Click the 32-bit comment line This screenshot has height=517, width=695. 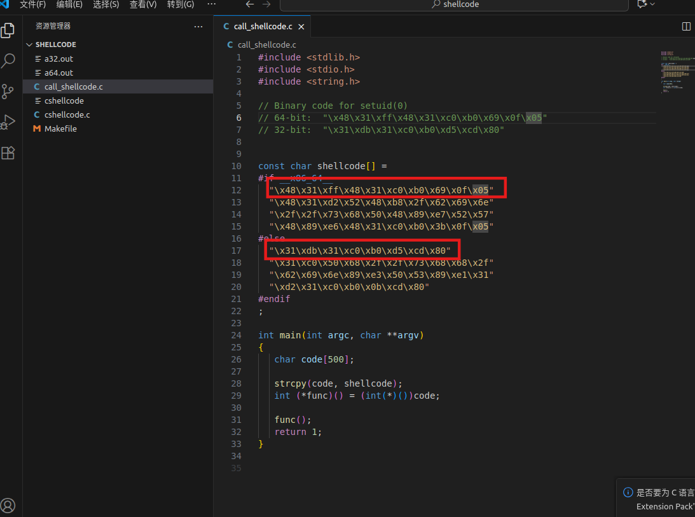pos(381,130)
